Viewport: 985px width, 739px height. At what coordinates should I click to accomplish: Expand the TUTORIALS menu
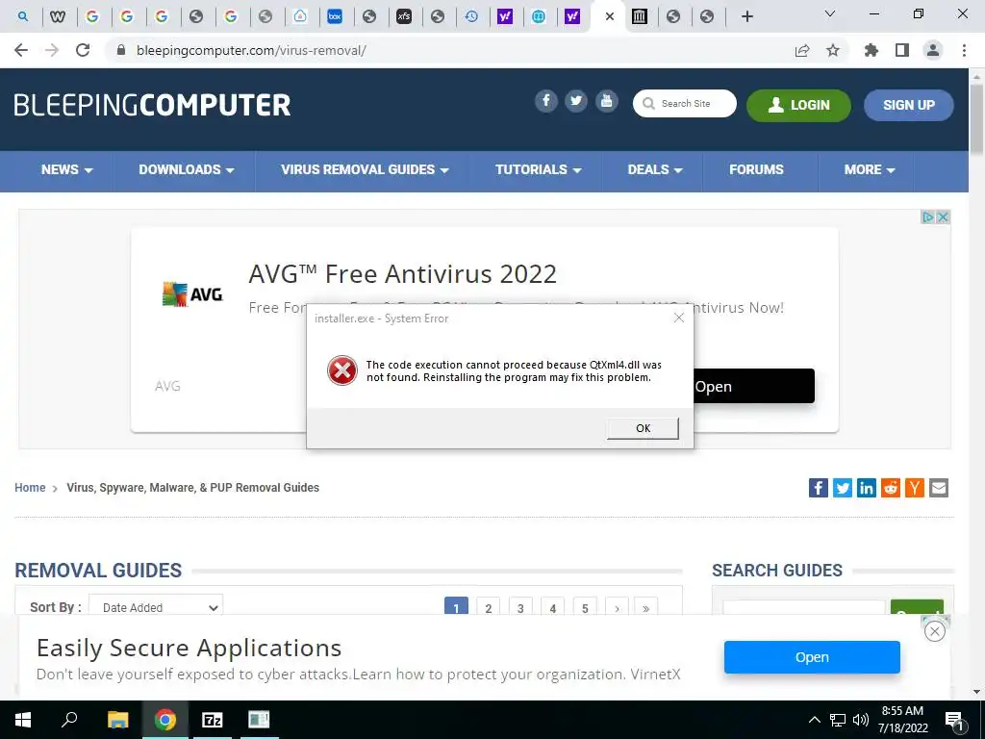pyautogui.click(x=538, y=169)
